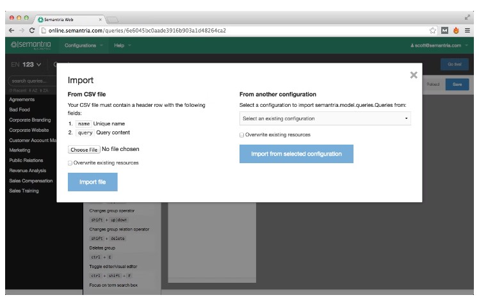
Task: Check Overwrite existing resources under another configuration
Action: coord(241,135)
